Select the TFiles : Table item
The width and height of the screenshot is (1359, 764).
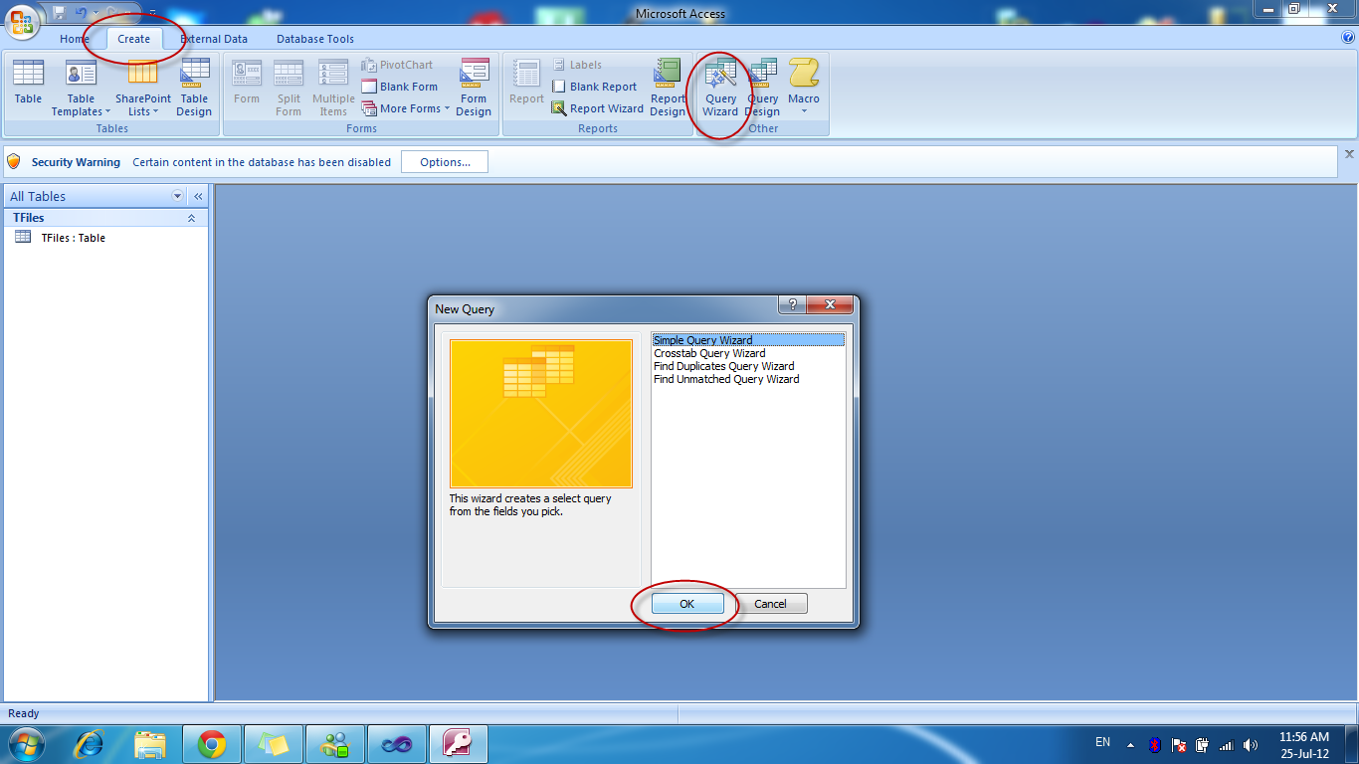click(106, 238)
